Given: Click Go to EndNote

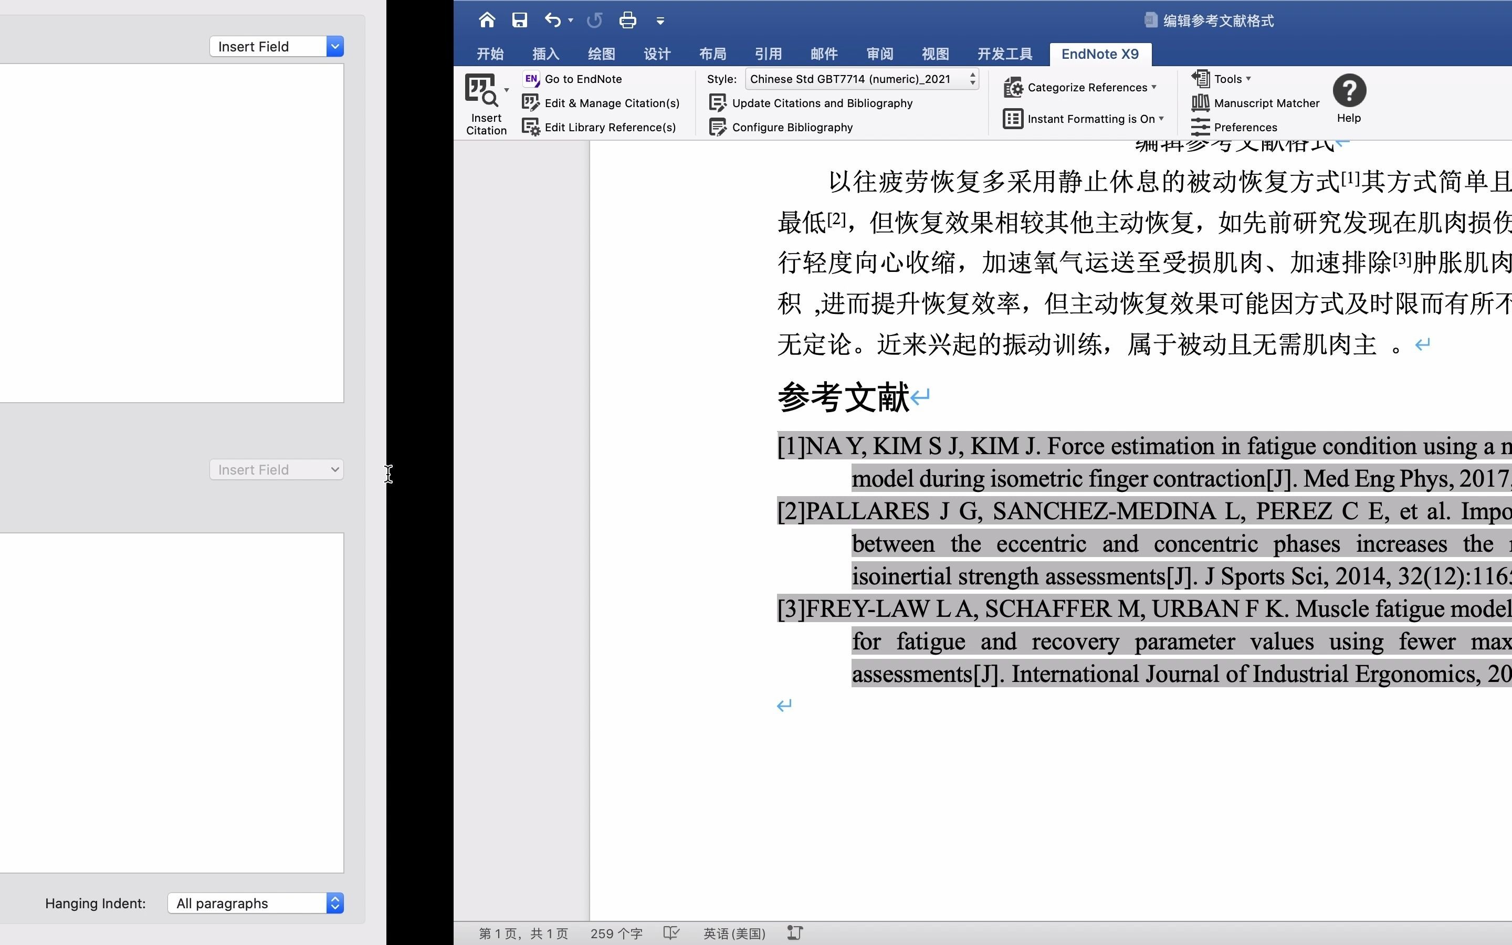Looking at the screenshot, I should click(x=572, y=79).
